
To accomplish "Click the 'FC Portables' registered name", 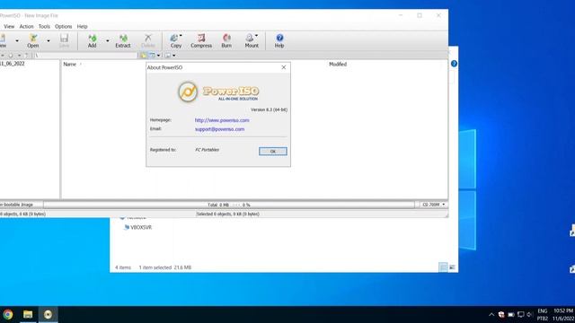I will (x=208, y=150).
